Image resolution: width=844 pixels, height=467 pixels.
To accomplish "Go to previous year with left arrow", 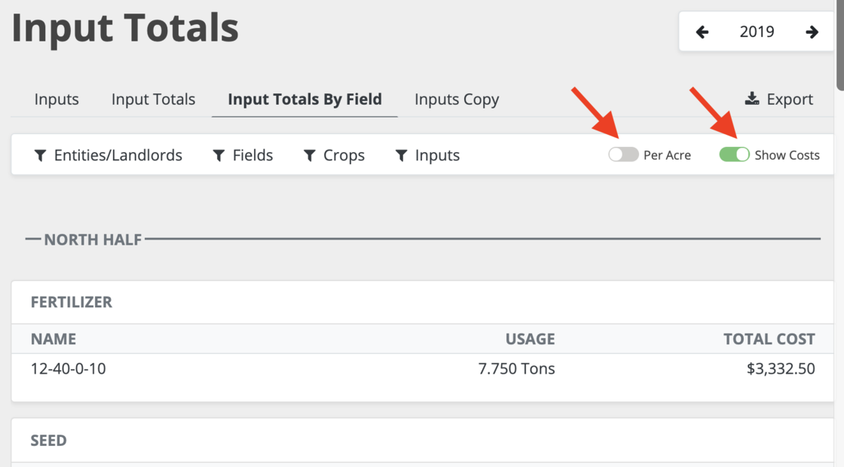I will click(x=702, y=32).
